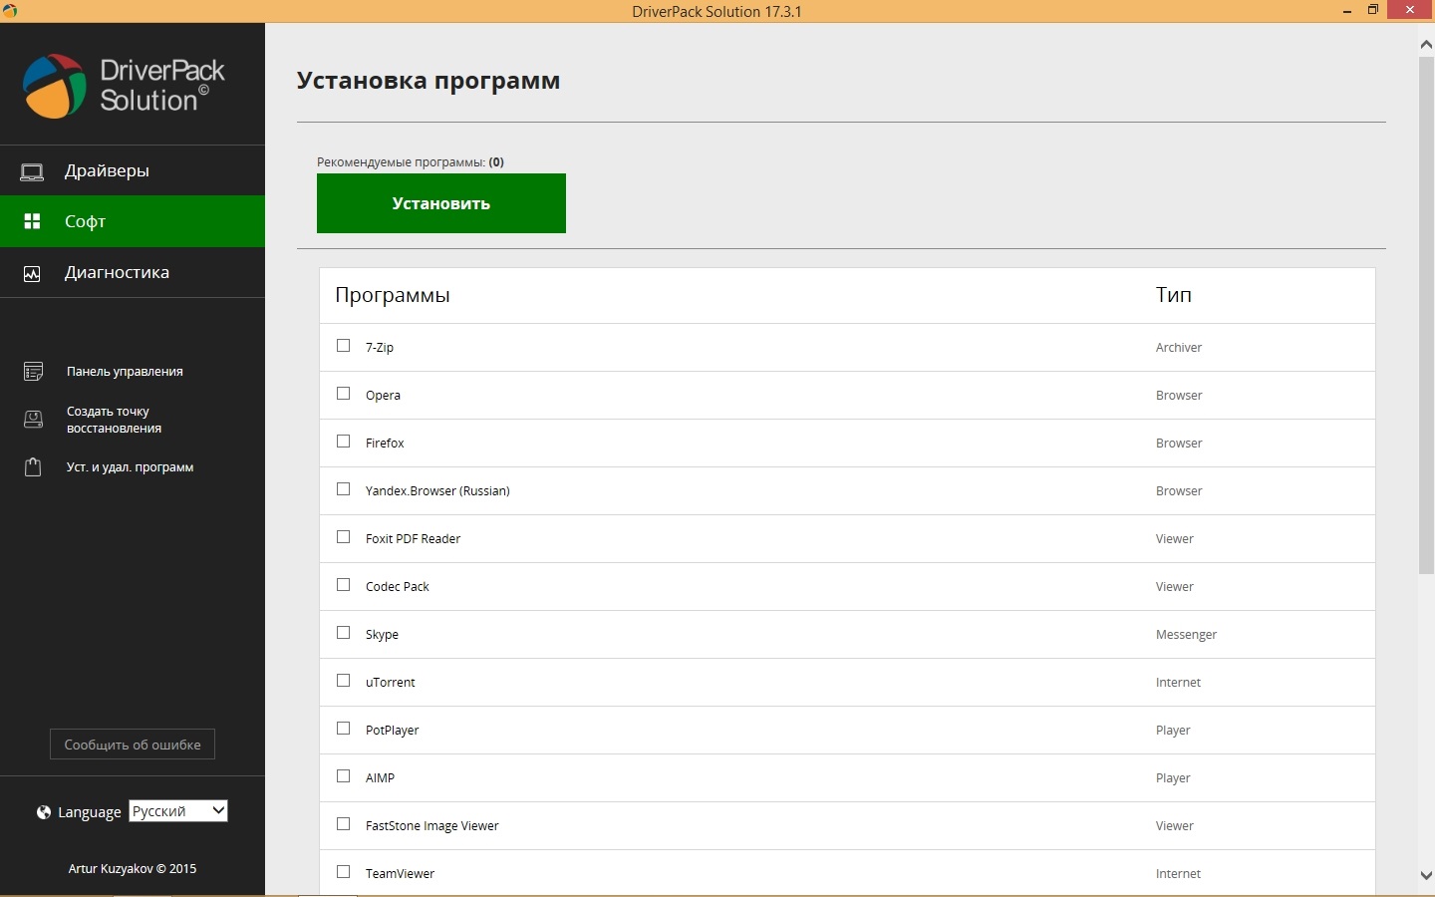Check the 7-Zip checkbox
The image size is (1435, 897).
[344, 346]
